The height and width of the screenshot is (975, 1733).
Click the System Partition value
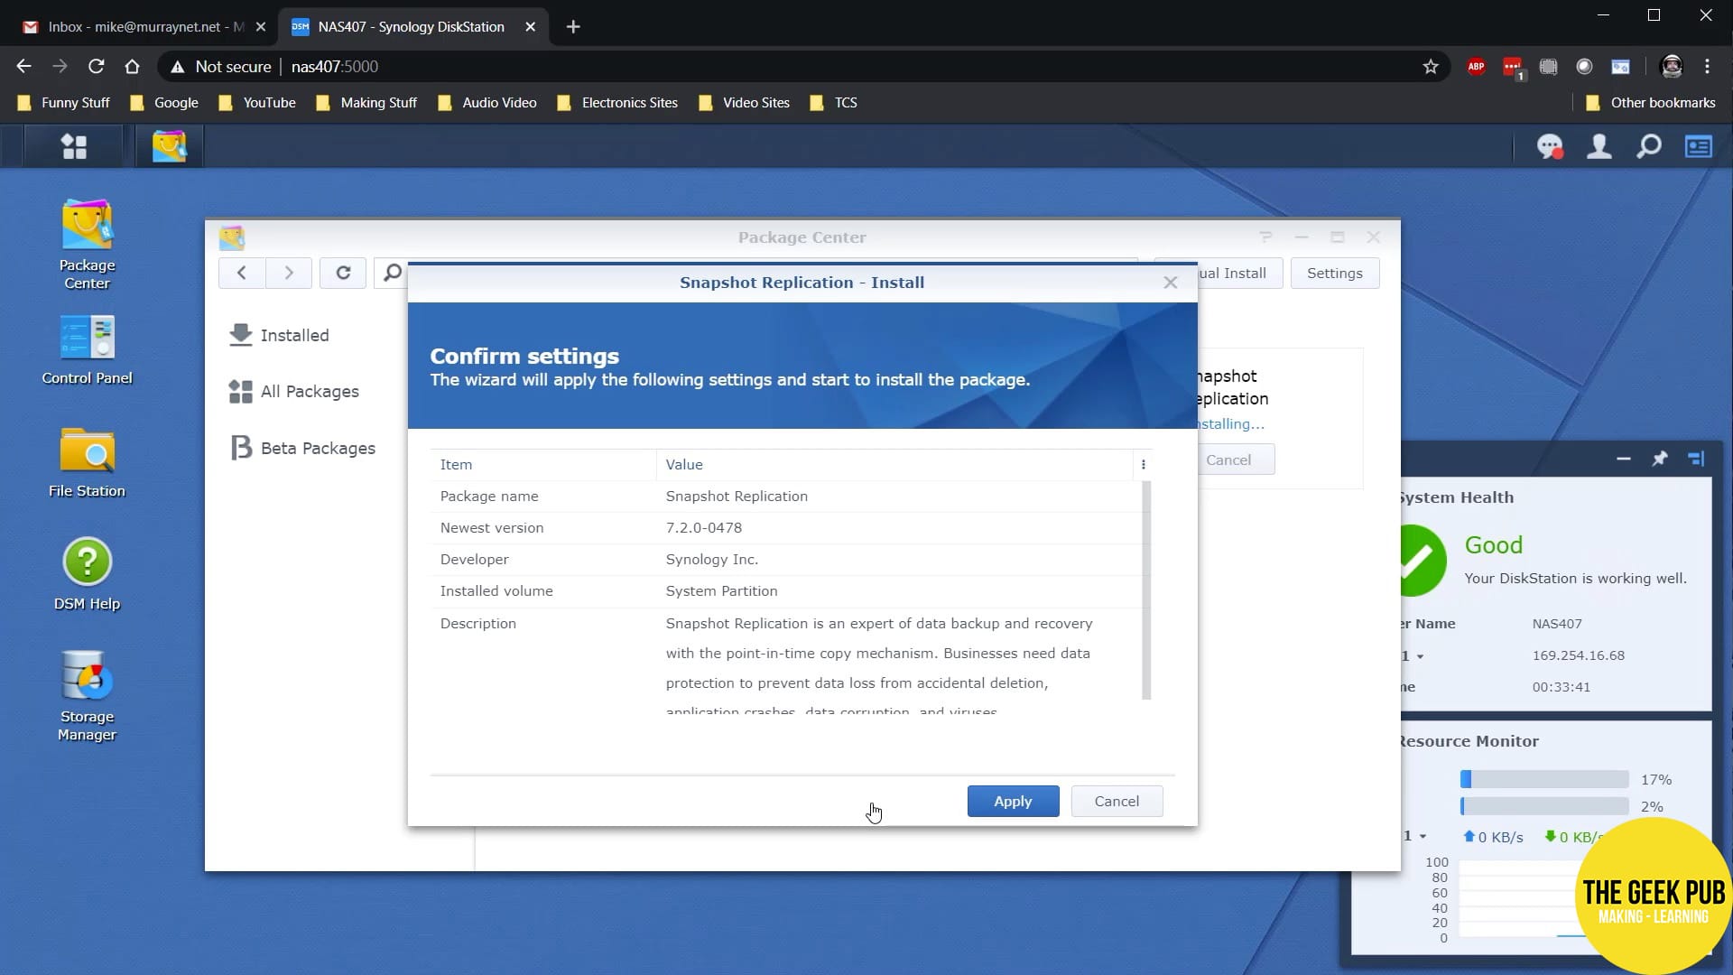click(721, 591)
